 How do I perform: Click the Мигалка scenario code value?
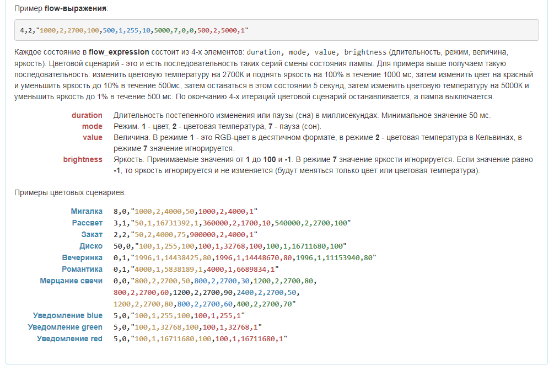click(186, 212)
